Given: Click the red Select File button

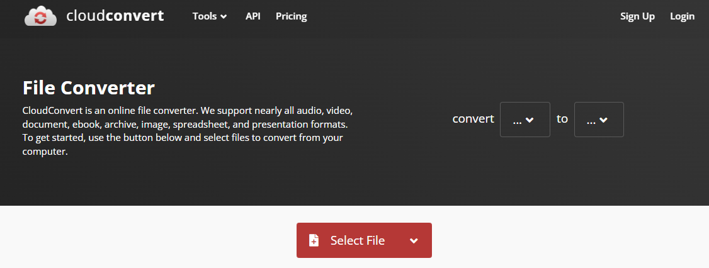Looking at the screenshot, I should pos(364,240).
